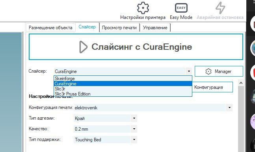Choose Skeinforge from the slicer list
This screenshot has width=255, height=152.
[x=123, y=79]
